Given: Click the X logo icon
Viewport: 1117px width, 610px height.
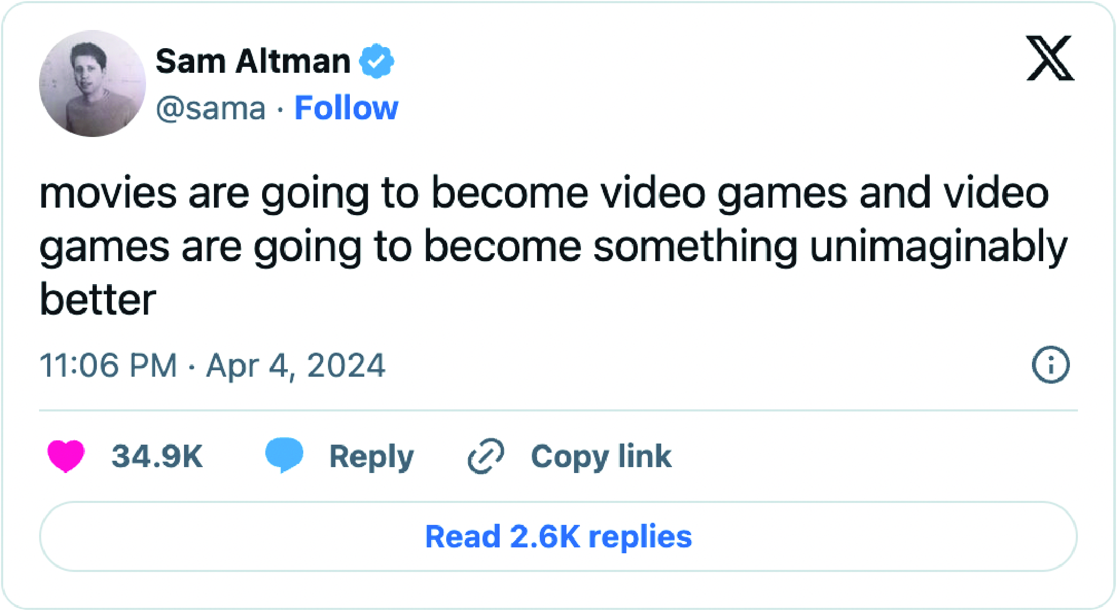Looking at the screenshot, I should point(1050,58).
